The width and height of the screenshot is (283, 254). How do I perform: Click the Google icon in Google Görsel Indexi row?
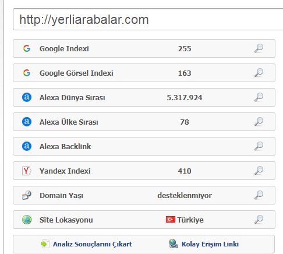[27, 73]
